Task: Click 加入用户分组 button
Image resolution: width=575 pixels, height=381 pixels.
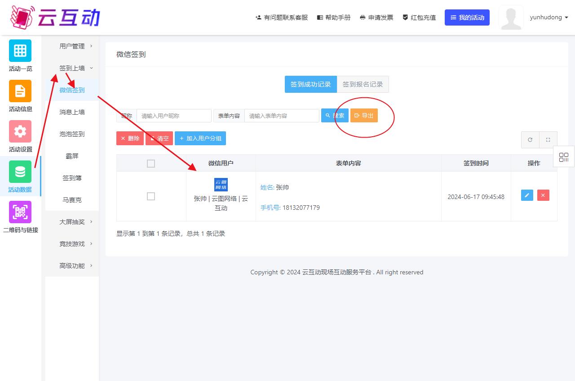Action: click(x=200, y=139)
